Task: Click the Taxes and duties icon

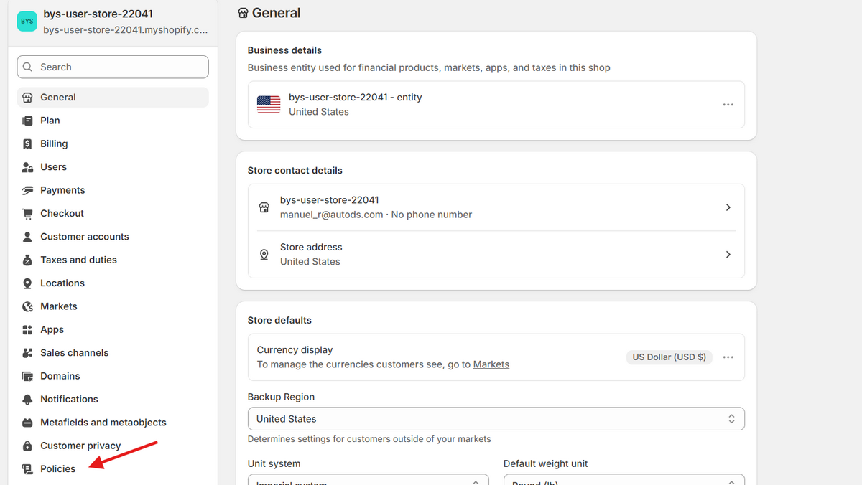Action: click(x=27, y=260)
